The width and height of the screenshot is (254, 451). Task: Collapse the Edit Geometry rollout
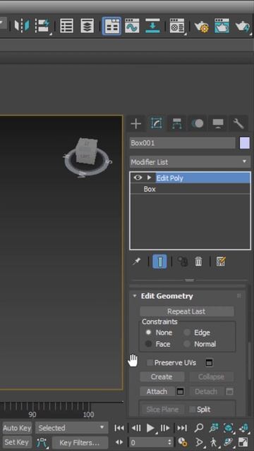tap(135, 296)
